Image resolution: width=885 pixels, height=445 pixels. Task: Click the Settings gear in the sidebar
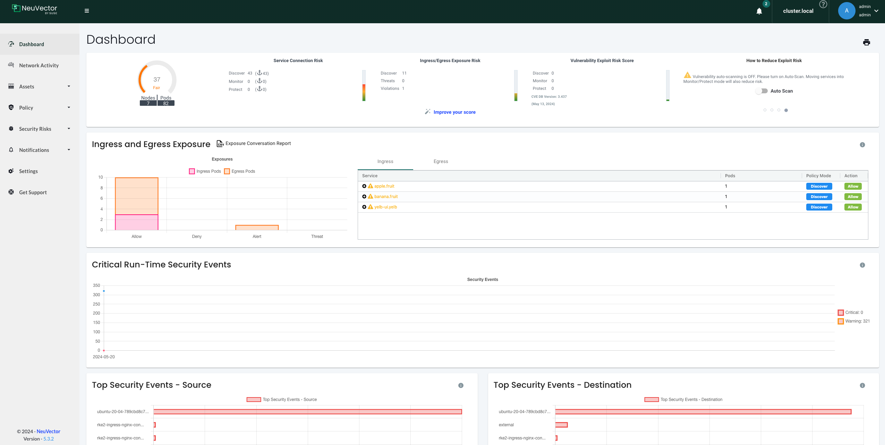[28, 171]
